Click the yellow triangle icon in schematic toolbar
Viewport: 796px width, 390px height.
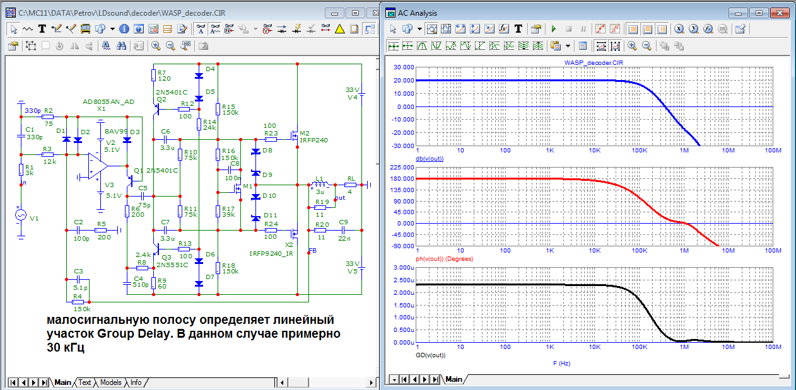tap(339, 28)
